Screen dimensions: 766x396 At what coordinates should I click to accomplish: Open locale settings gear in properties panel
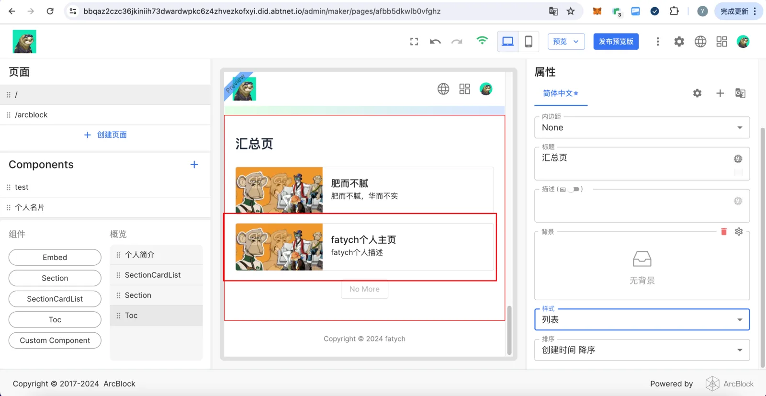697,93
